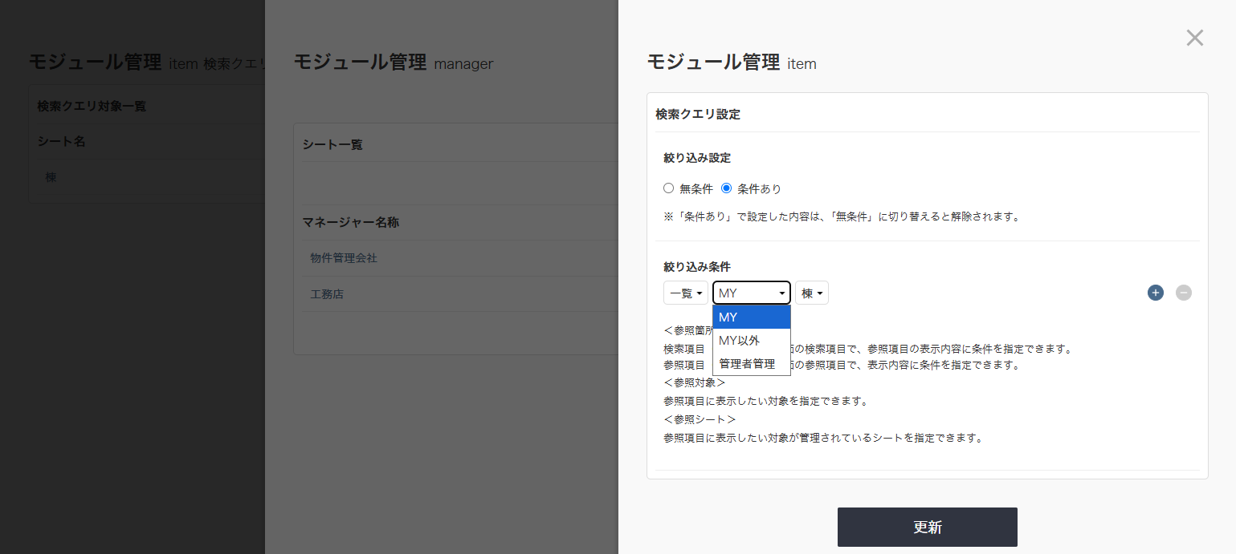The image size is (1236, 554).
Task: Select the 条件あり radio button
Action: tap(727, 188)
